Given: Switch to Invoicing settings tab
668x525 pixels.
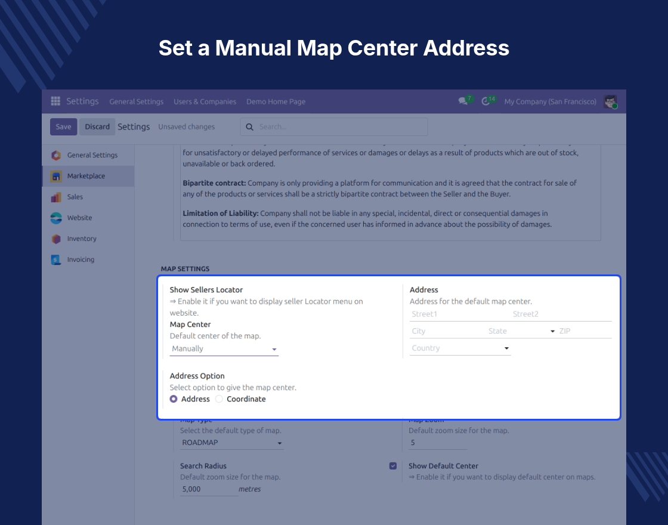Looking at the screenshot, I should click(88, 260).
